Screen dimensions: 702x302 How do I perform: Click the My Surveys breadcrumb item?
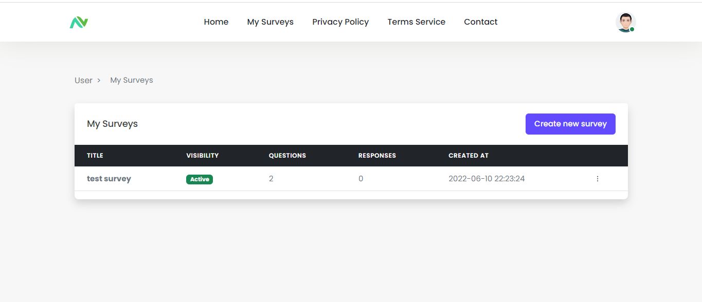coord(132,80)
